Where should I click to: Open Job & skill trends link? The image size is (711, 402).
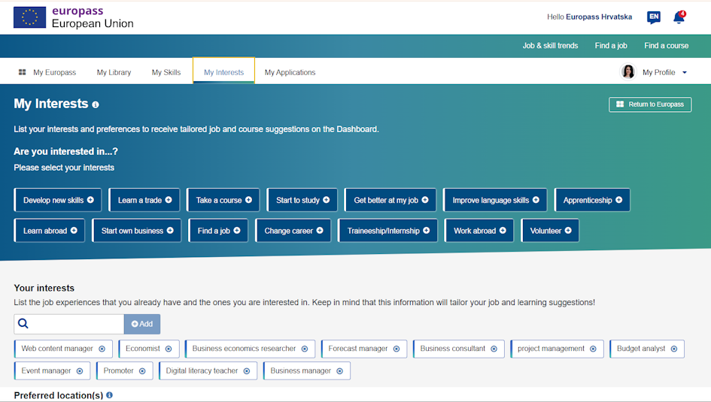point(550,46)
